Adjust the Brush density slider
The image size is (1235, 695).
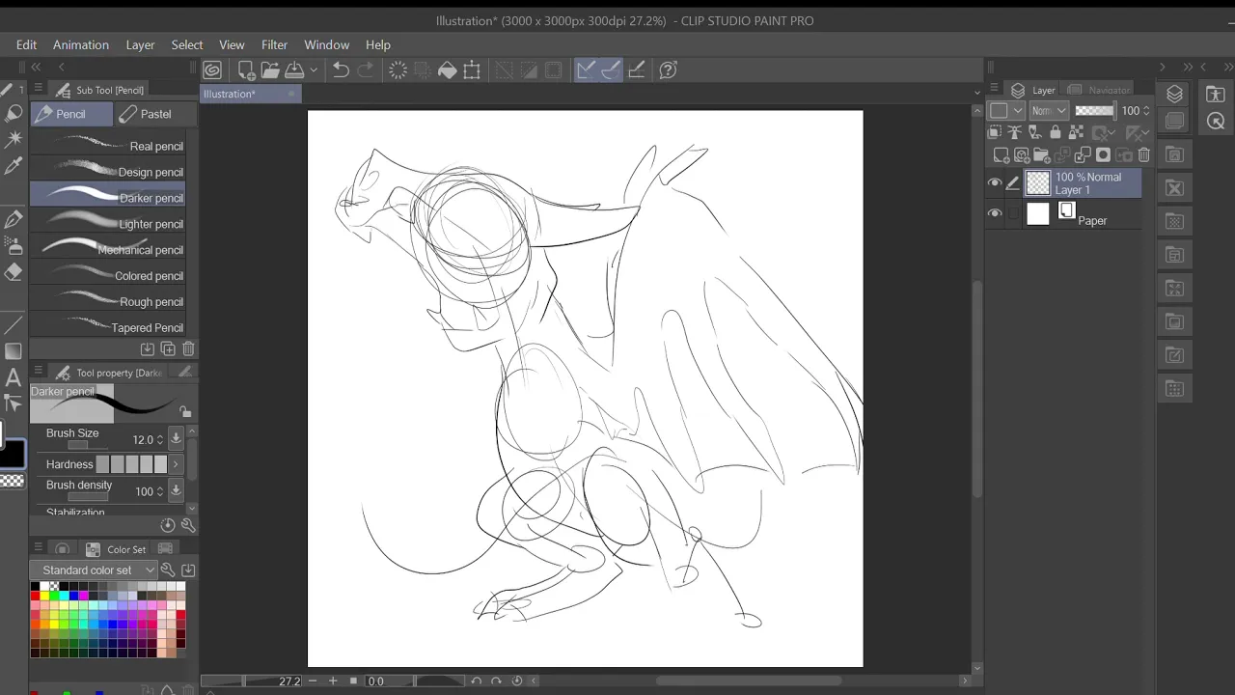click(x=88, y=496)
